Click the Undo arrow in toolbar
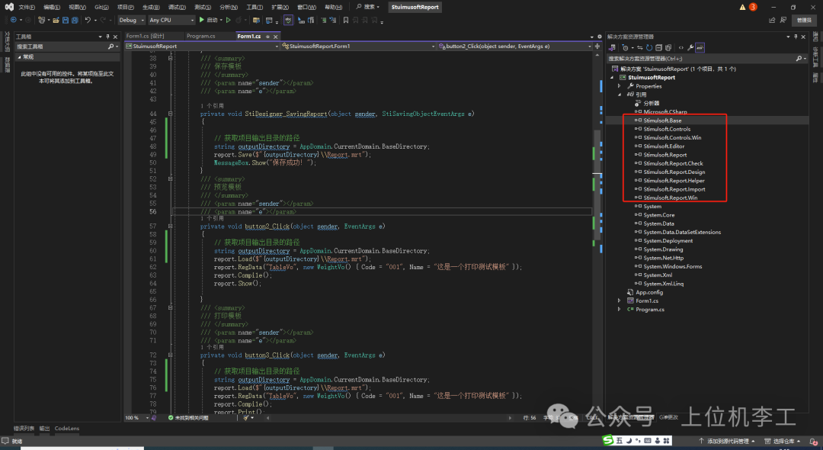Viewport: 823px width, 450px height. [88, 20]
